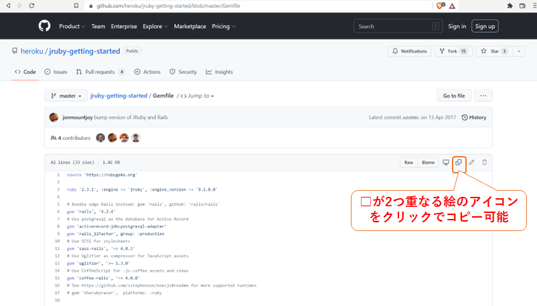Click the line 1 source rubygems text
The image size is (537, 306).
[102, 175]
